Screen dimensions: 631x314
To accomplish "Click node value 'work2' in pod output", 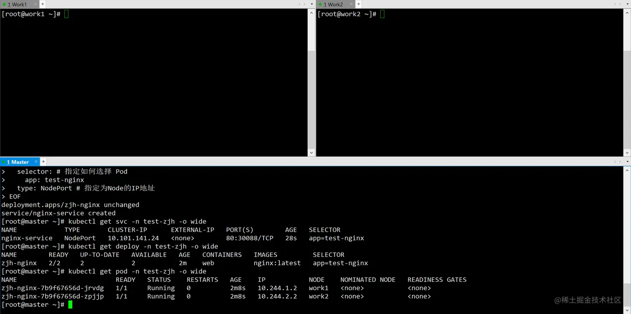I will 318,296.
